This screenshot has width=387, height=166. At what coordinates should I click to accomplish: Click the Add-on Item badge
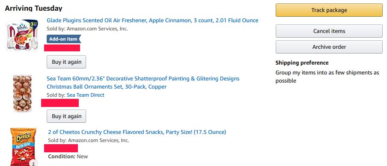pyautogui.click(x=64, y=39)
